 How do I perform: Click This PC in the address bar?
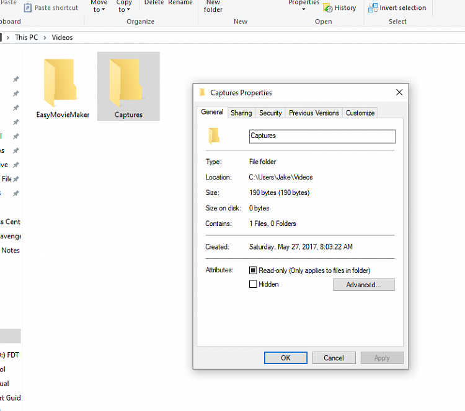pos(27,37)
